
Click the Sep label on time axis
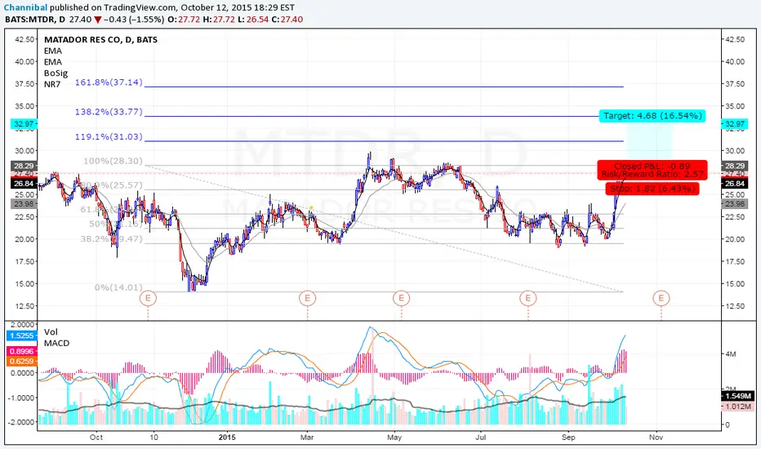(568, 438)
